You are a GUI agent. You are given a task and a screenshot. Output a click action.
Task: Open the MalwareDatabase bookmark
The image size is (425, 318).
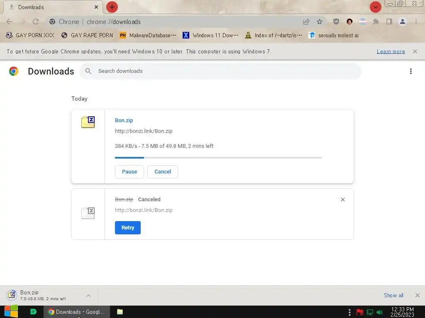tap(148, 35)
